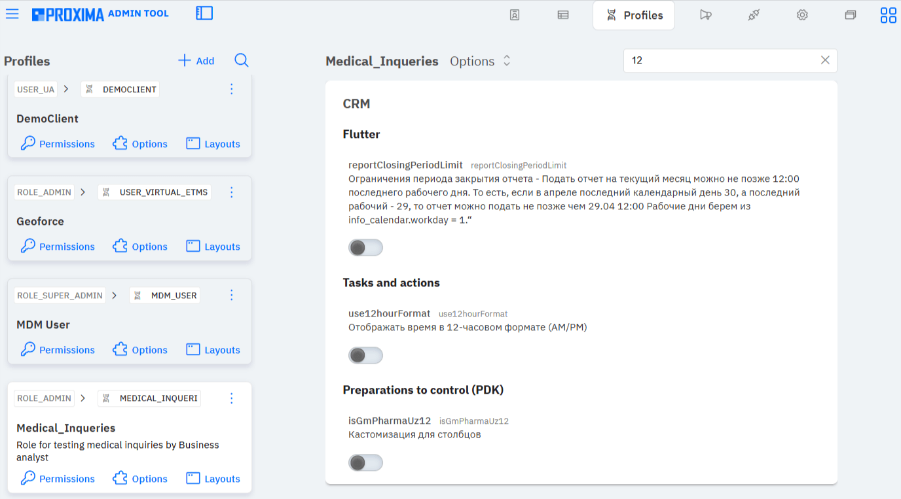Toggle the isGmPharmaUz12 option
The image size is (901, 499).
coord(365,463)
